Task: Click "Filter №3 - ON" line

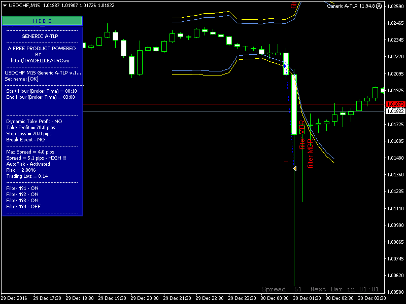Action: pyautogui.click(x=22, y=200)
